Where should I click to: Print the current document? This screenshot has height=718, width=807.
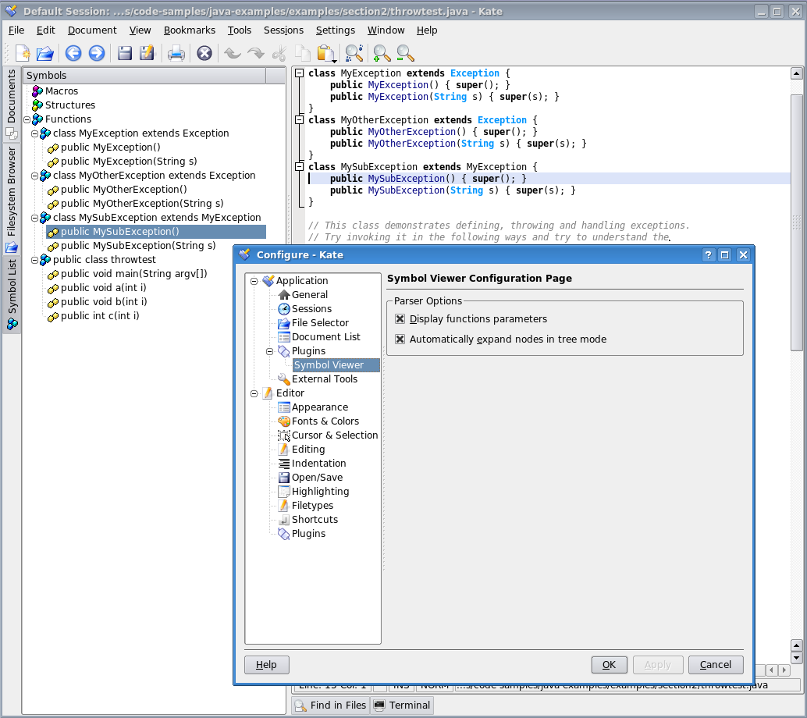(x=176, y=53)
